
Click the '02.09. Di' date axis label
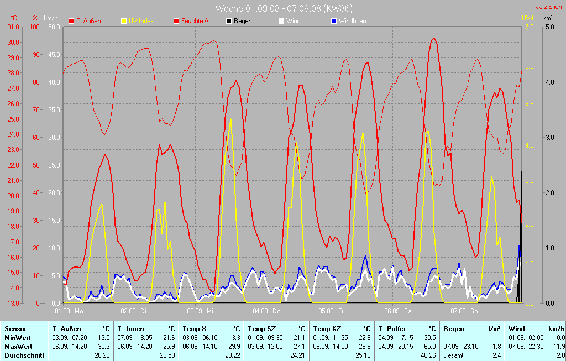tap(134, 311)
